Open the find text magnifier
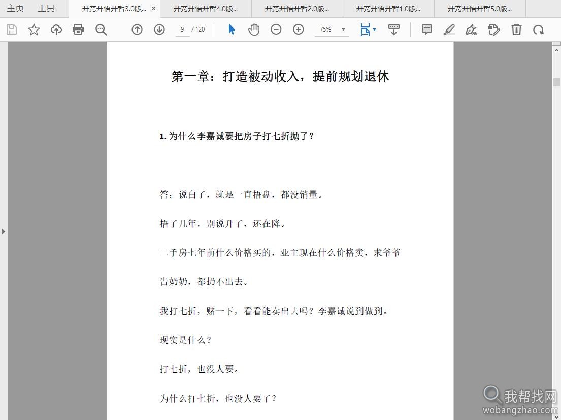Viewport: 561px width, 420px height. (x=101, y=29)
